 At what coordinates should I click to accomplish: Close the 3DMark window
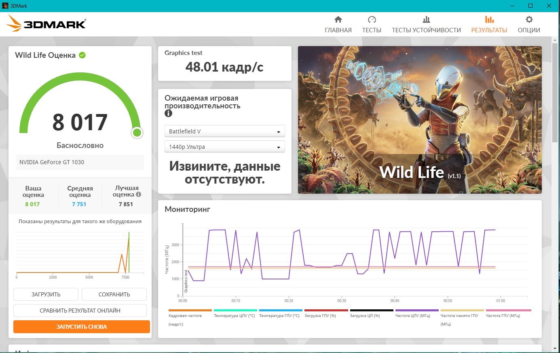(x=549, y=6)
